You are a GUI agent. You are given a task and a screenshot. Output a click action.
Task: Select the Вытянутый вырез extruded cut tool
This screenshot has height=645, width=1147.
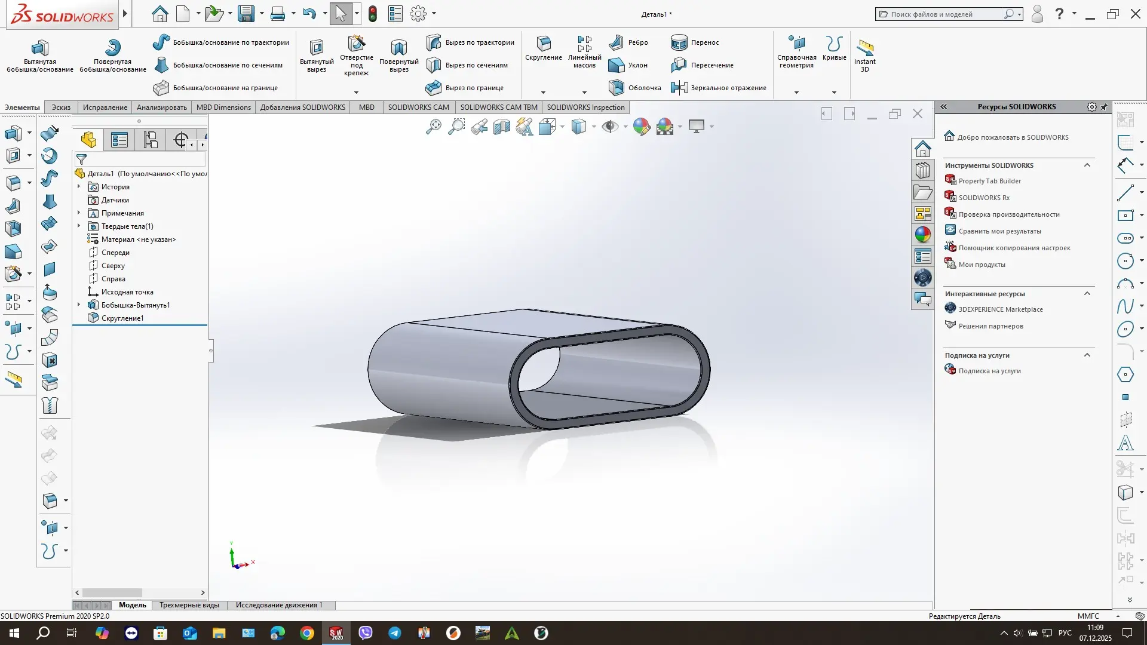pos(317,56)
